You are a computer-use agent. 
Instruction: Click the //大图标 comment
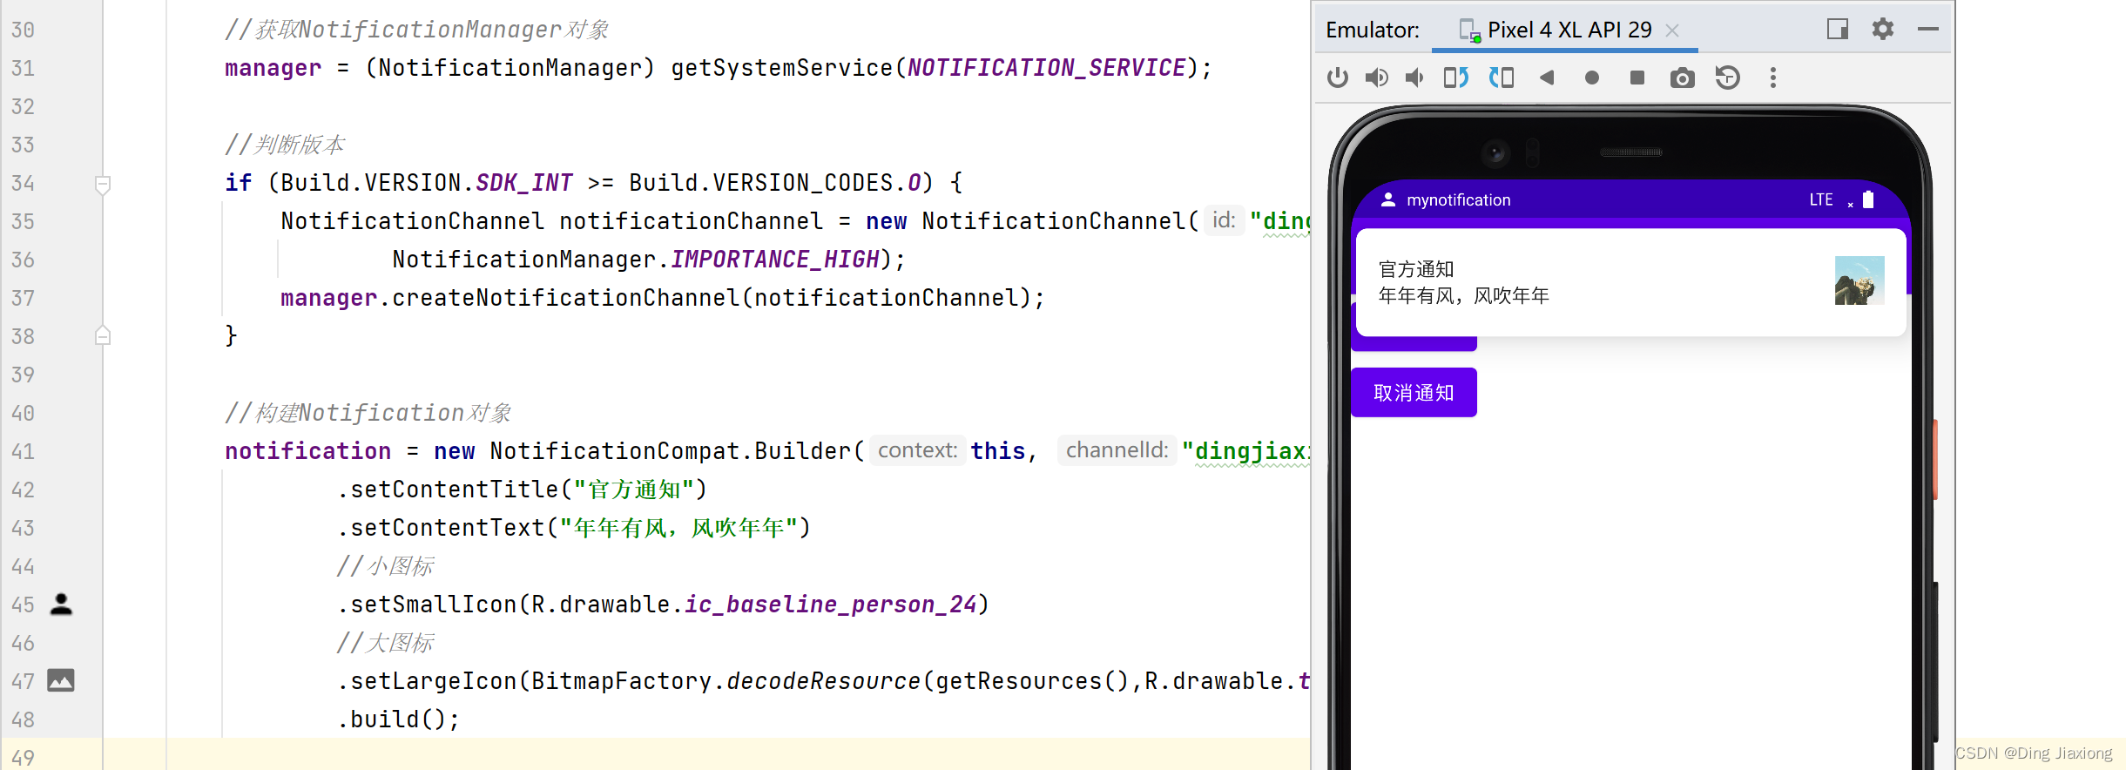(x=386, y=643)
